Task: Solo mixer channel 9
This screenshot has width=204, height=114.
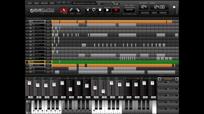Action: [95, 97]
